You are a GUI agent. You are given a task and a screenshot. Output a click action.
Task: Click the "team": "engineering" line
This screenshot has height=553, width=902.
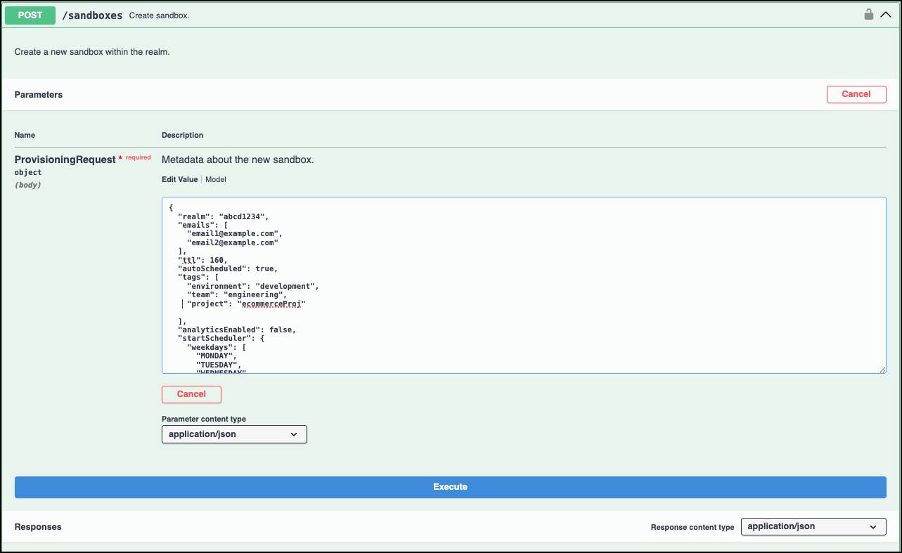237,295
